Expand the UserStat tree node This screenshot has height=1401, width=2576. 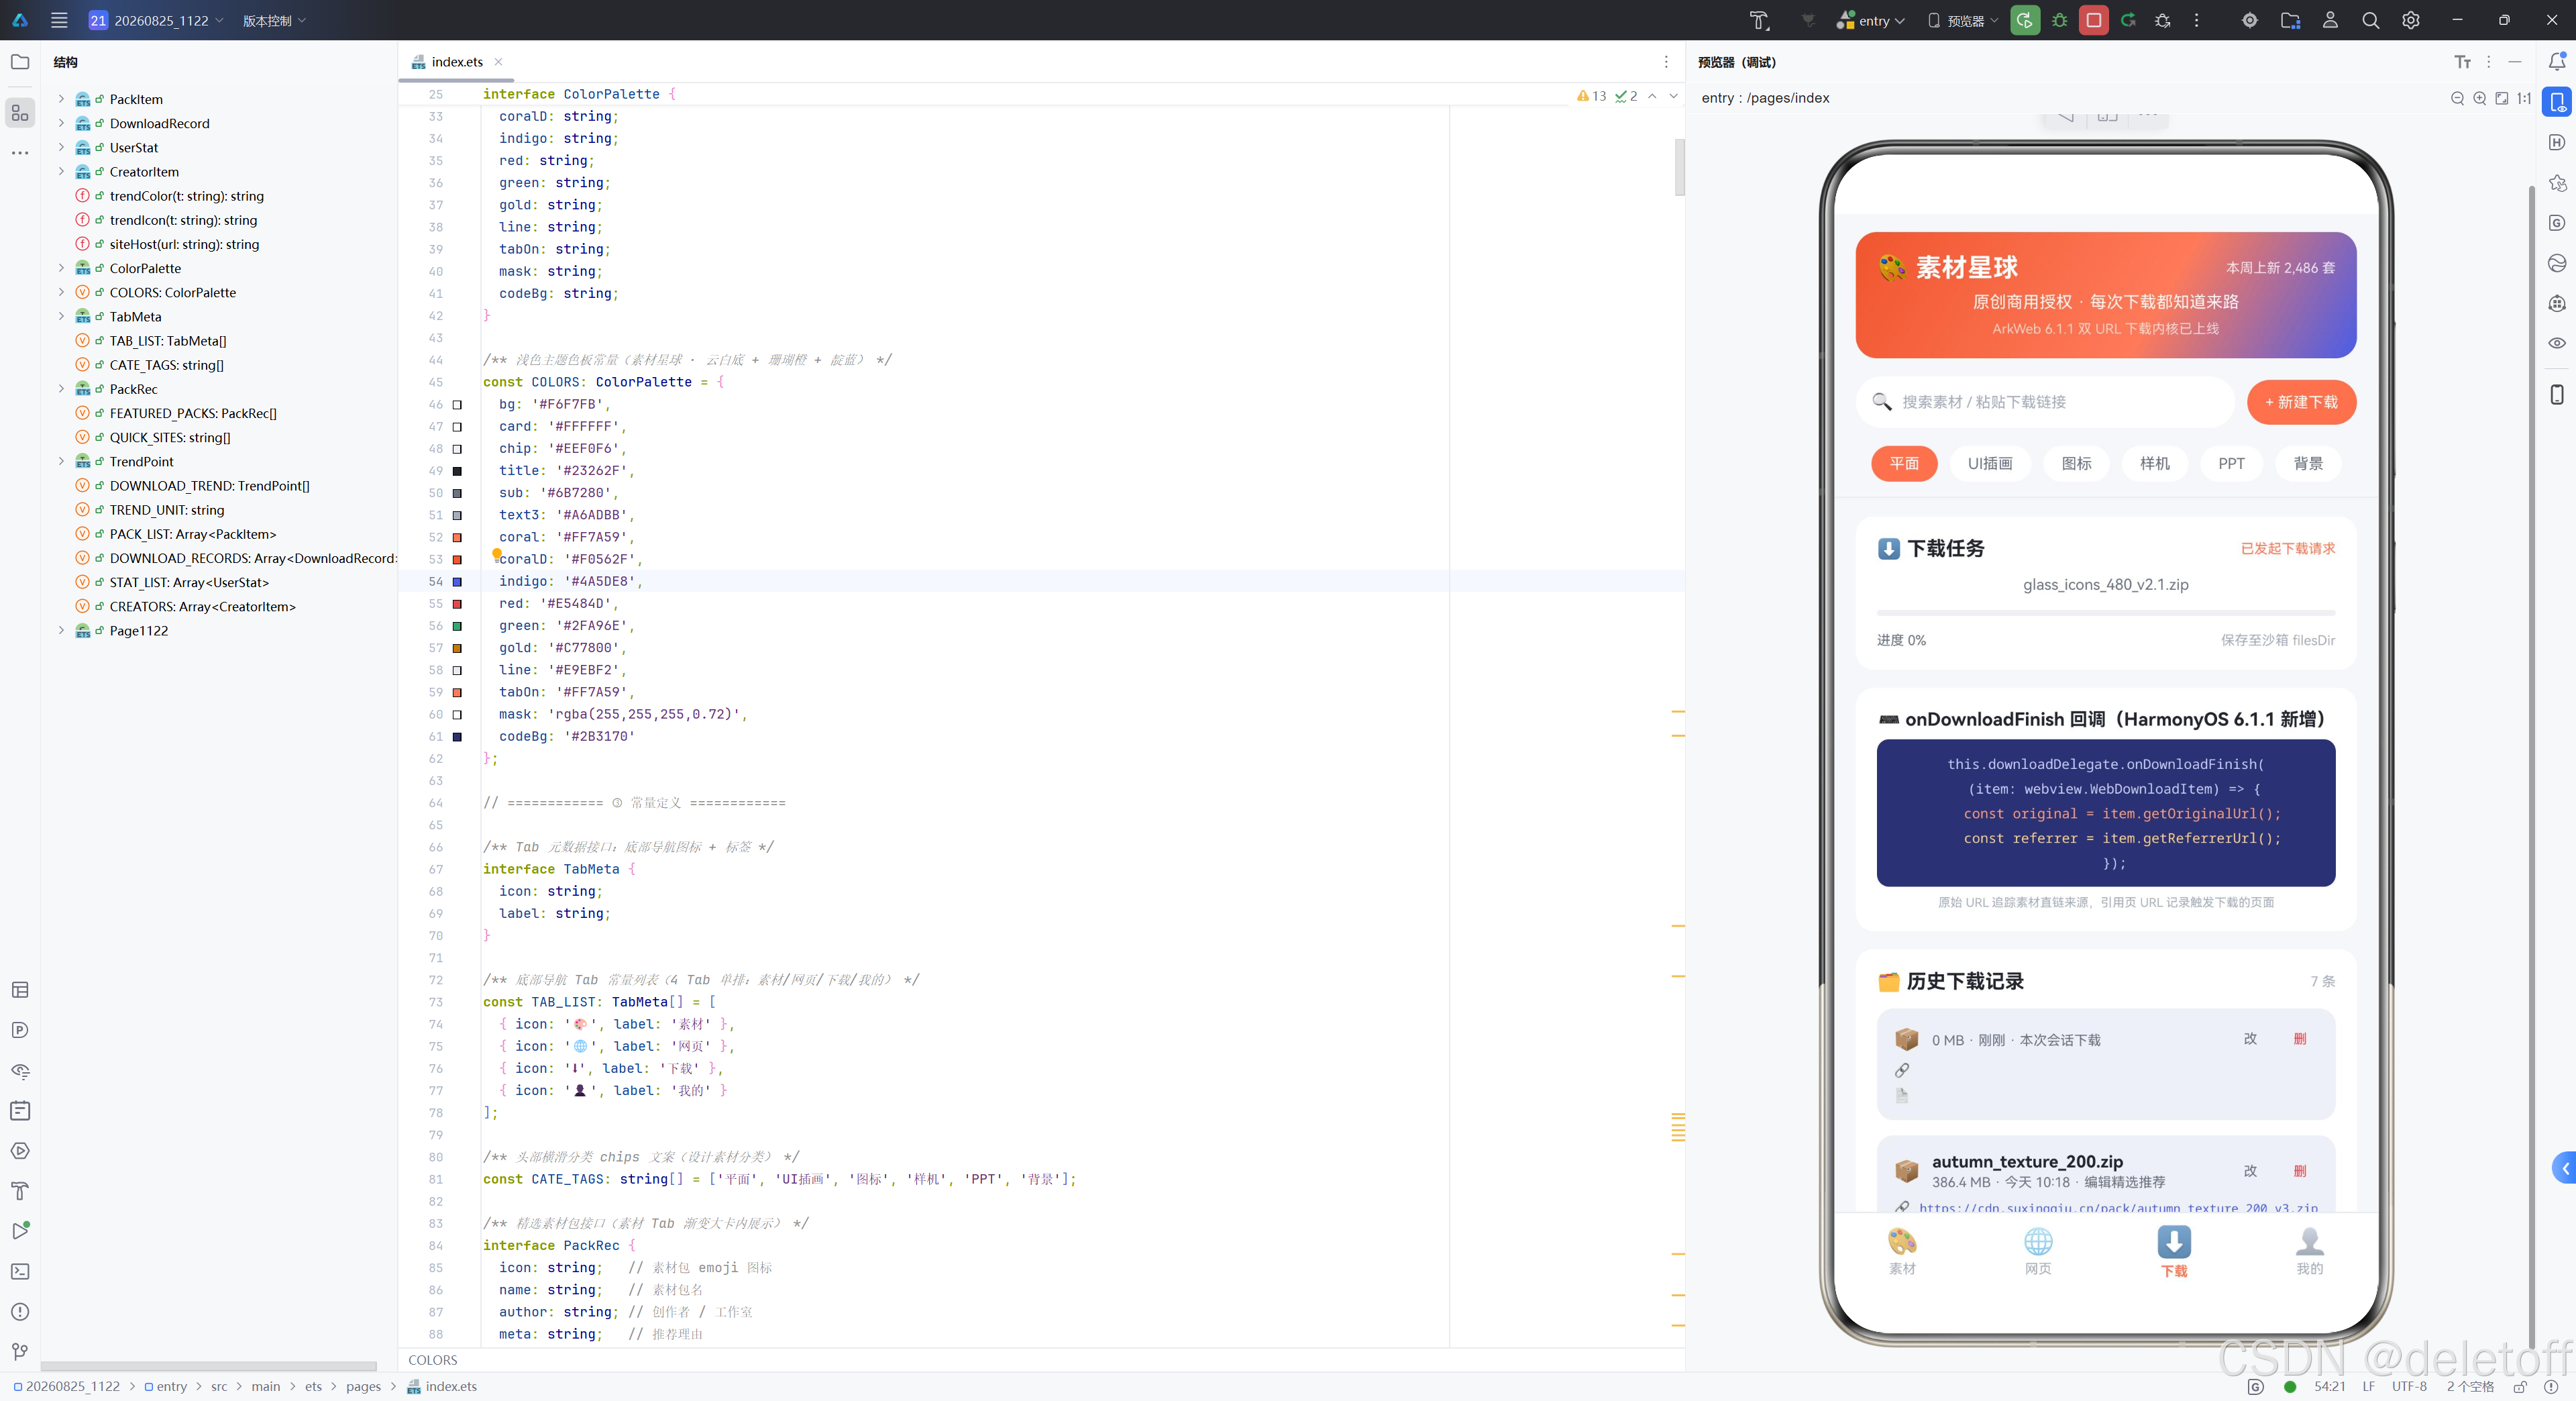61,147
